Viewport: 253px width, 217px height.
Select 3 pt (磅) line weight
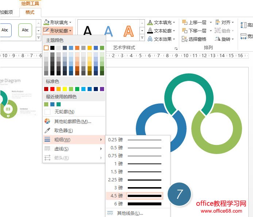135,188
